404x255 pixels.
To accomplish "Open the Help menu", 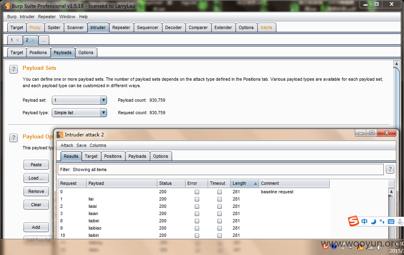I will coord(83,17).
